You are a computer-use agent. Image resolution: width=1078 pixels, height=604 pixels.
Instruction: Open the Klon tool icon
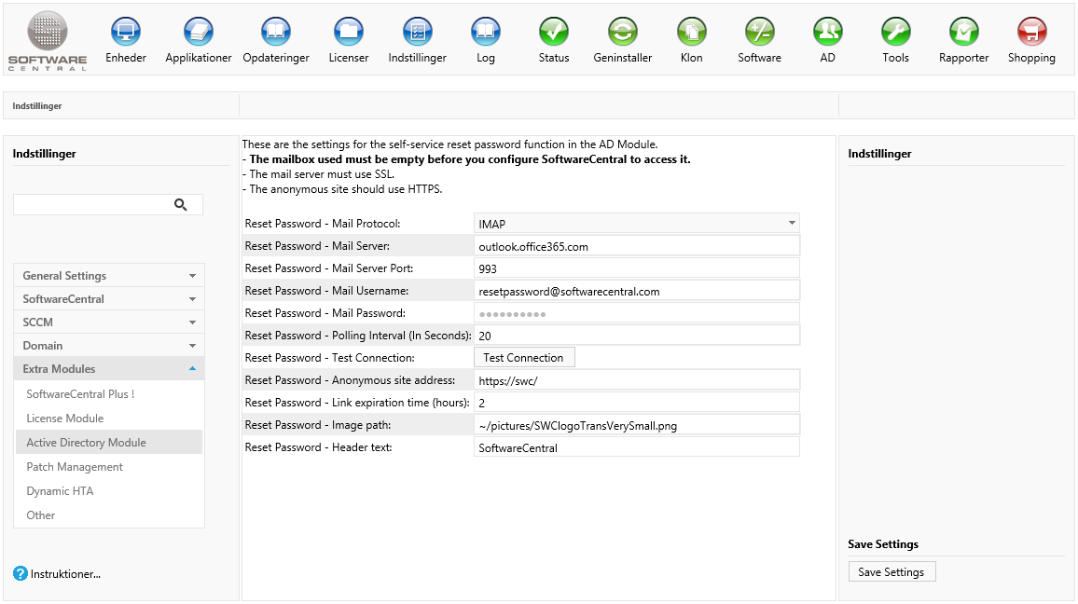[691, 33]
